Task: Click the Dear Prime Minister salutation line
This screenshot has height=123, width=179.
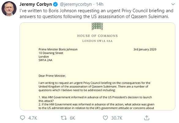Action: (52, 76)
